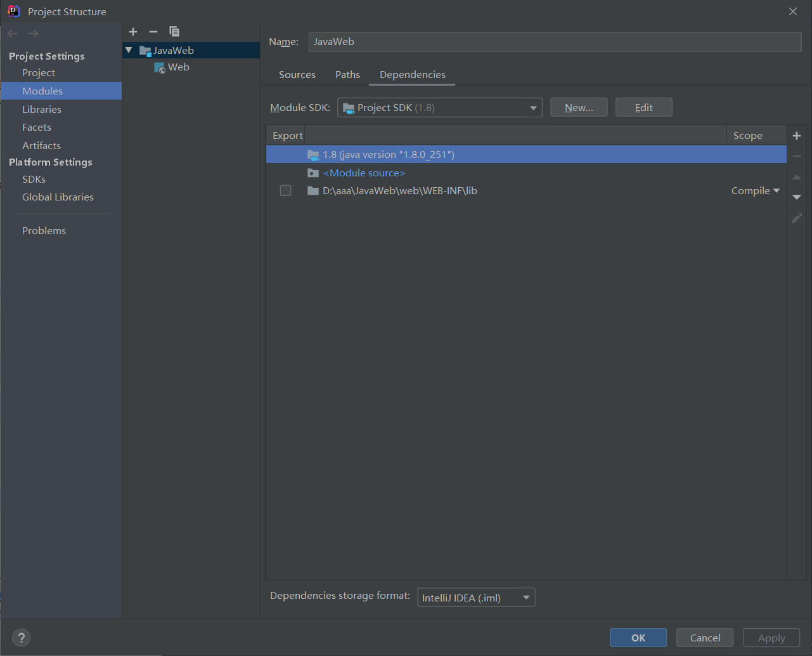Open the Module SDK dropdown

point(440,108)
